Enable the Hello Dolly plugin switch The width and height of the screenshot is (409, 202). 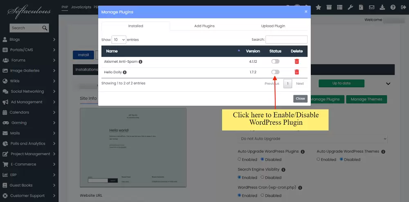(x=275, y=72)
